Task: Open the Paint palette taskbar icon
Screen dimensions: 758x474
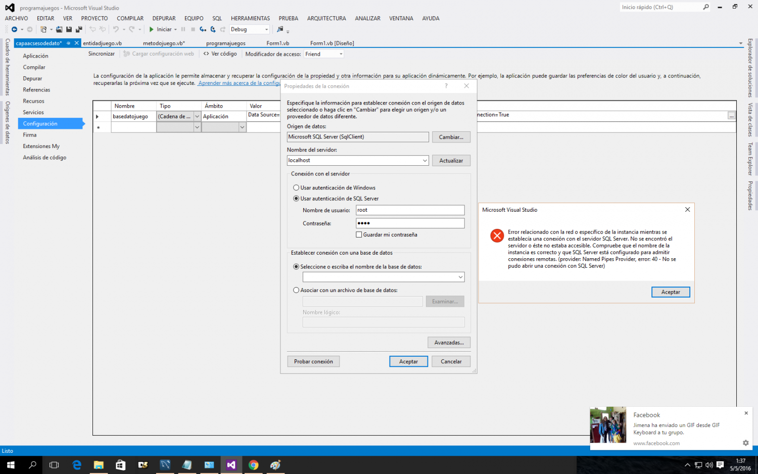Action: pyautogui.click(x=275, y=465)
